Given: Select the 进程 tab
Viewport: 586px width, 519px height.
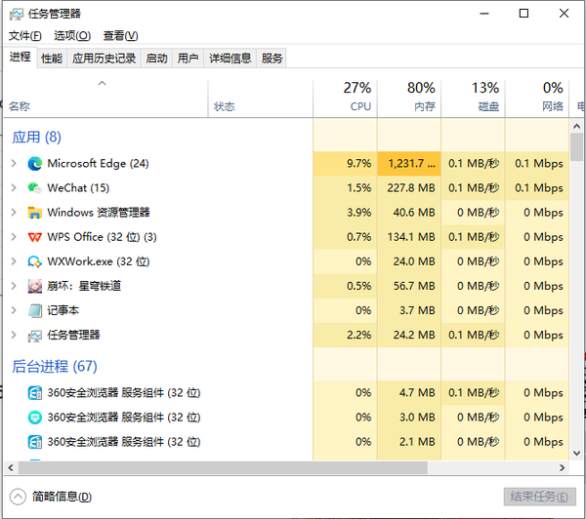Looking at the screenshot, I should pyautogui.click(x=21, y=58).
